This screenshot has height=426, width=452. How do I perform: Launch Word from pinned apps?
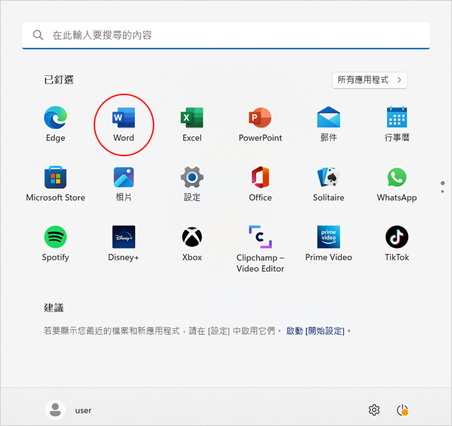tap(124, 124)
